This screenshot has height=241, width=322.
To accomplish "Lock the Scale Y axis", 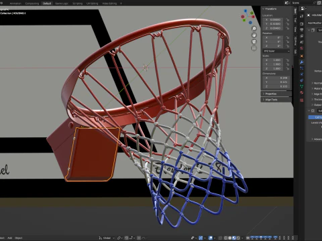I will point(288,64).
